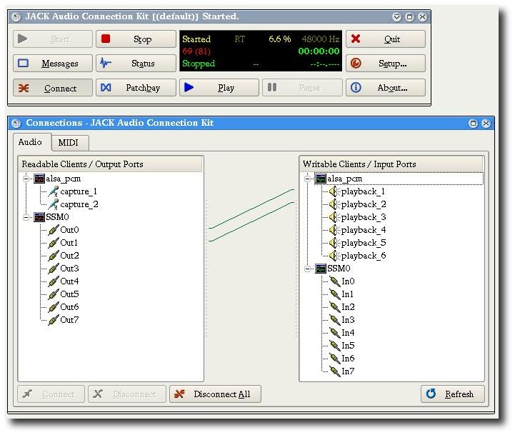515x435 pixels.
Task: Select SSM0 client icon in Writable Clients
Action: 321,269
